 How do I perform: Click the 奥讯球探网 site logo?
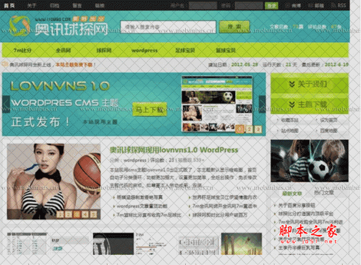59,26
